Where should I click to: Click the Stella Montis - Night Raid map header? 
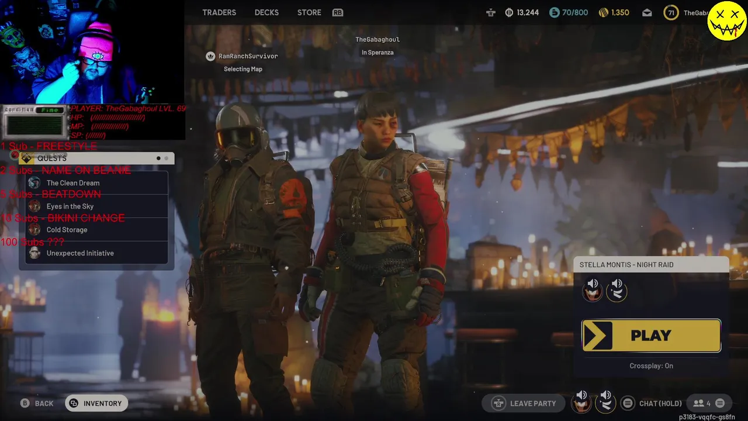click(x=651, y=265)
